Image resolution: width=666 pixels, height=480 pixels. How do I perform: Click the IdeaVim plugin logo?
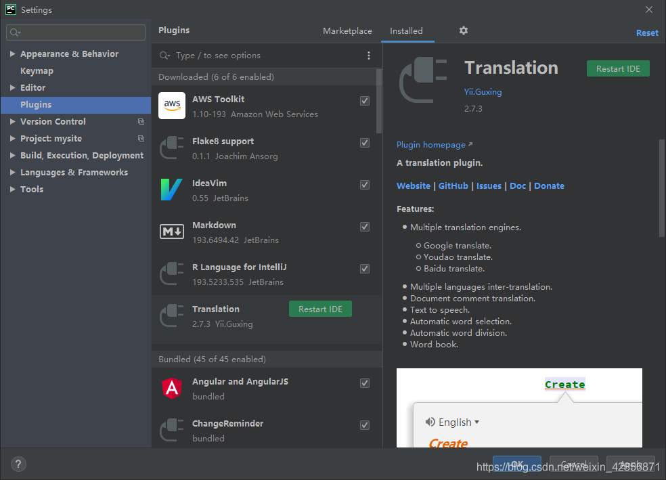pyautogui.click(x=172, y=190)
